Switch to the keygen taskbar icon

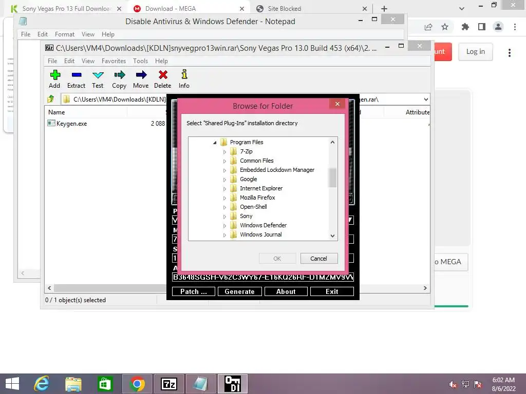(233, 384)
